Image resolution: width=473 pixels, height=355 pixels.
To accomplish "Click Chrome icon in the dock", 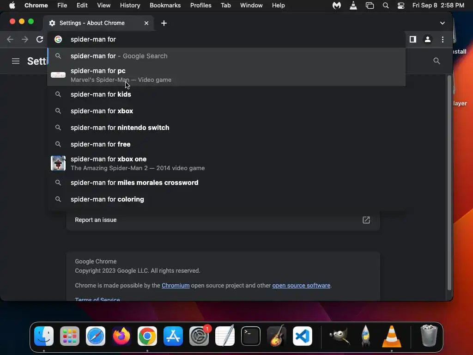I will [147, 336].
